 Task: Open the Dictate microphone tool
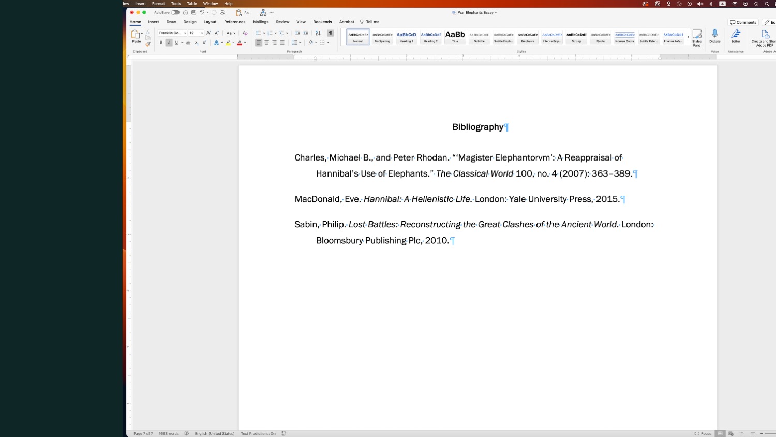click(x=714, y=35)
